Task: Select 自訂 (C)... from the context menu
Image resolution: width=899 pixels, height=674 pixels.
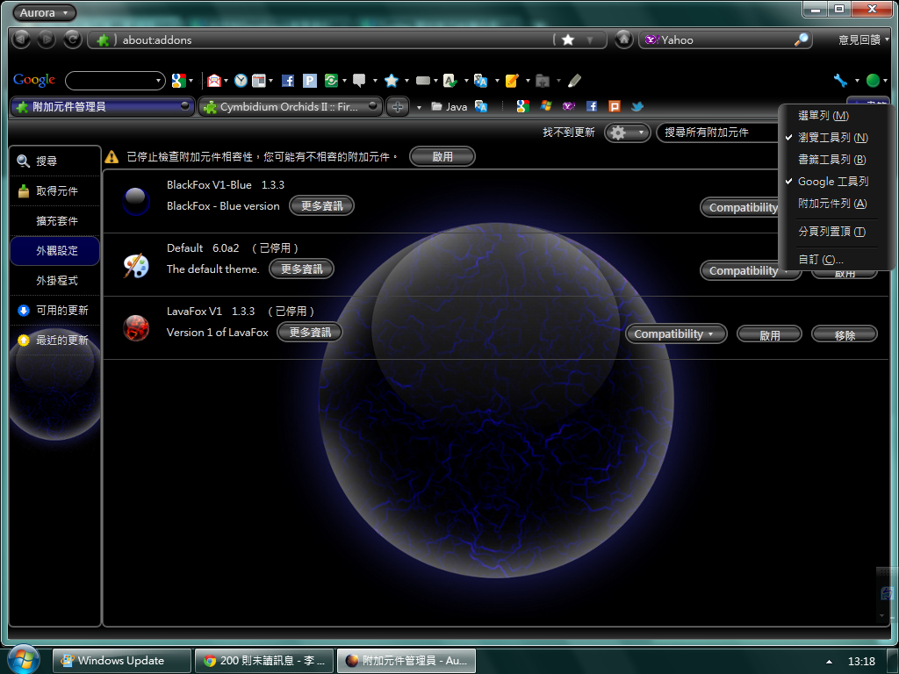Action: [820, 260]
